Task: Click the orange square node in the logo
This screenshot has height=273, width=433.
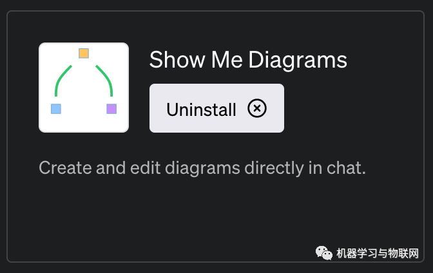Action: click(x=84, y=53)
